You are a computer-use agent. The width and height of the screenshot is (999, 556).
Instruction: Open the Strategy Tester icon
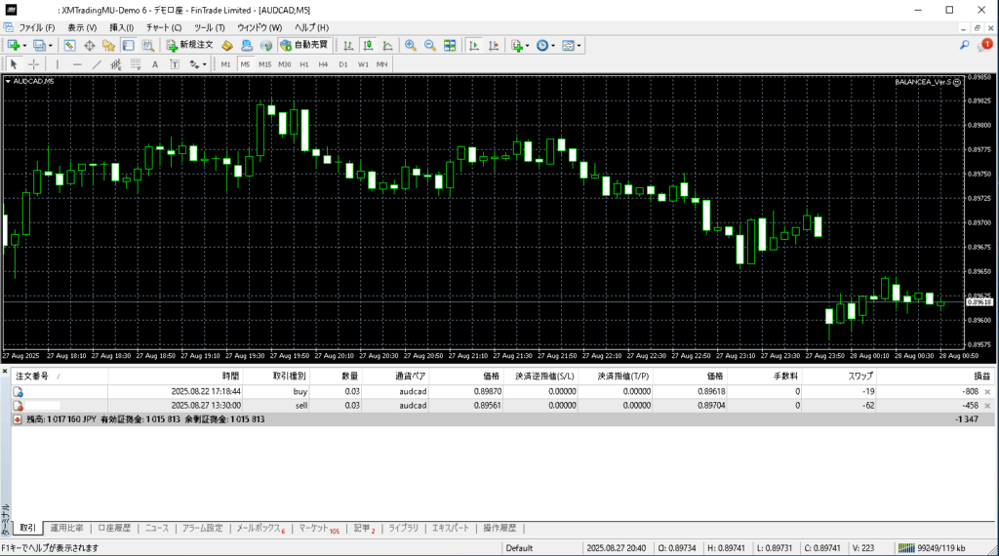(x=148, y=45)
